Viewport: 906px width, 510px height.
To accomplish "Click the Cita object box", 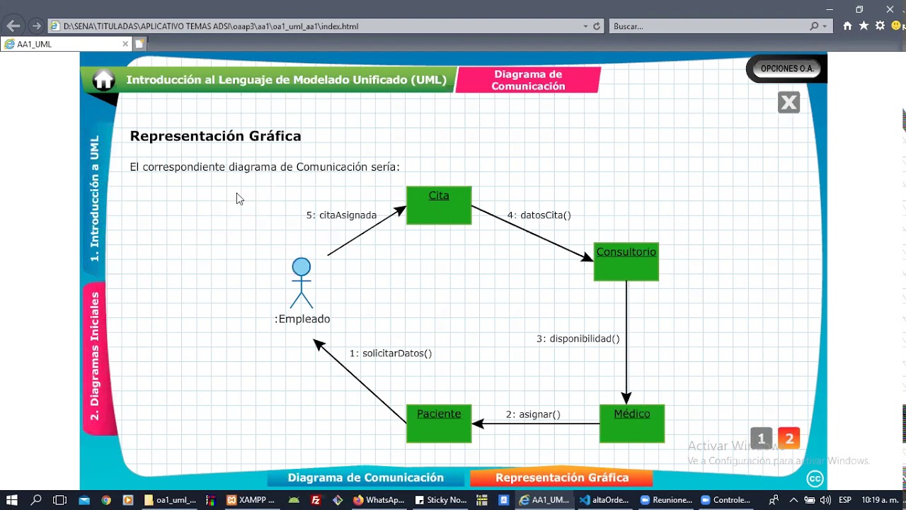I will (439, 205).
